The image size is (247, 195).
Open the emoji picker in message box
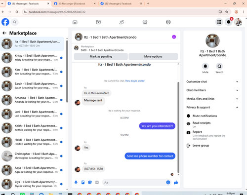coord(168,182)
